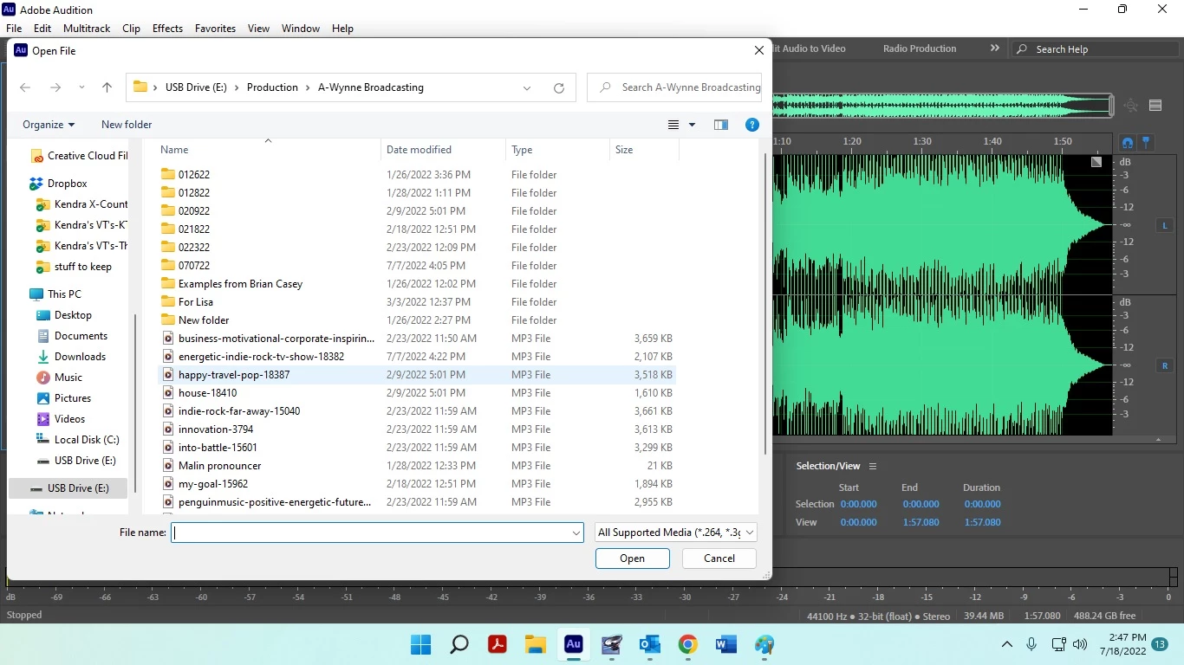Toggle the preview pane icon
1184x665 pixels.
721,125
